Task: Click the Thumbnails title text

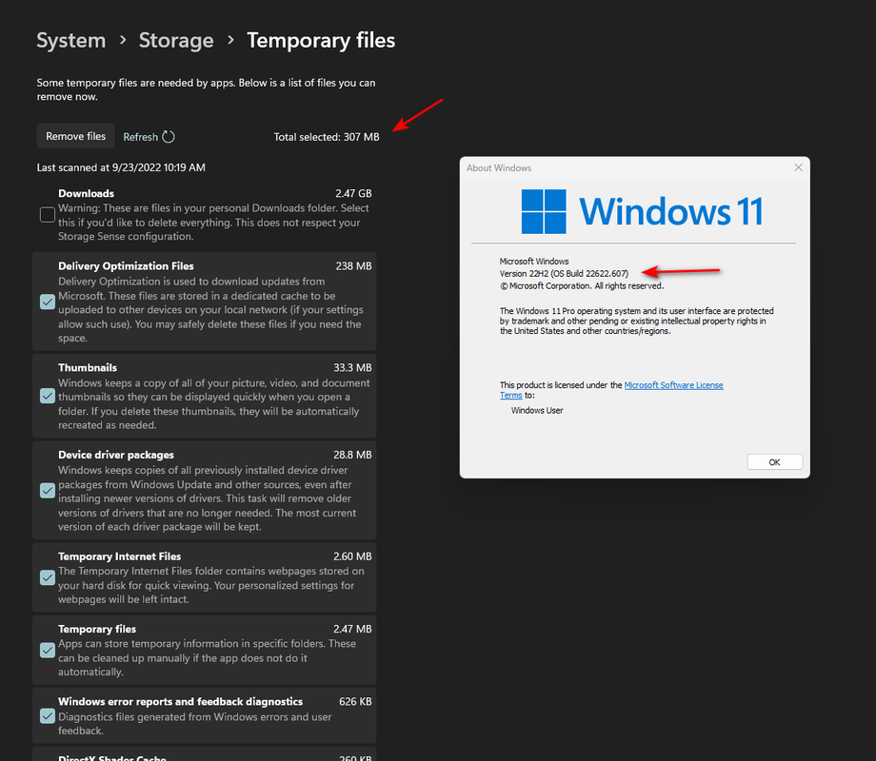Action: tap(88, 367)
